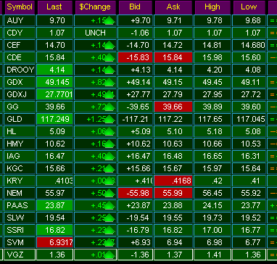Select the CDE symbol cell

[x=20, y=57]
